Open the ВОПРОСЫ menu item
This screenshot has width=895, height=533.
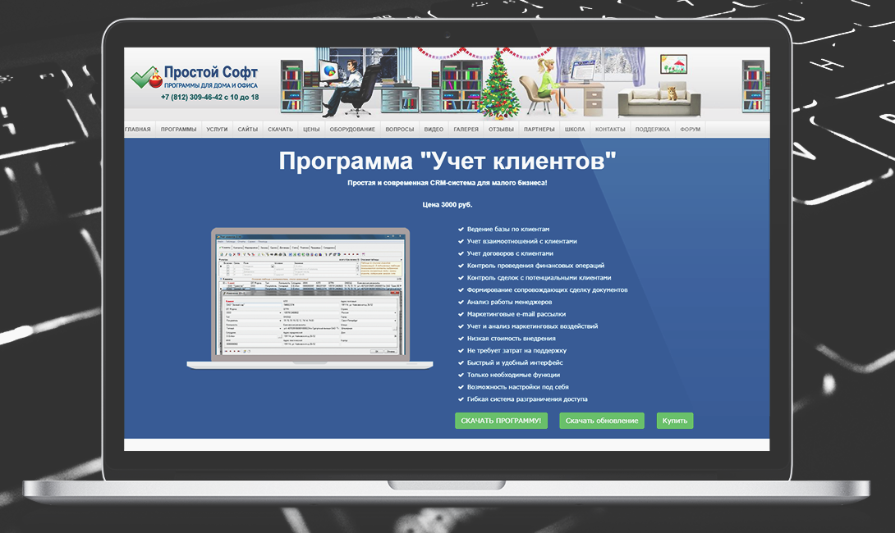[400, 130]
